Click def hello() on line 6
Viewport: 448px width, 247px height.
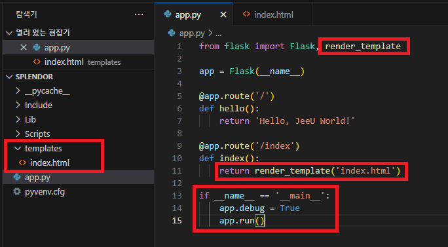pyautogui.click(x=229, y=109)
